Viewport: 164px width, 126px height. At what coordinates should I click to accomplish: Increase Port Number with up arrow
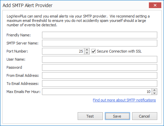point(87,50)
